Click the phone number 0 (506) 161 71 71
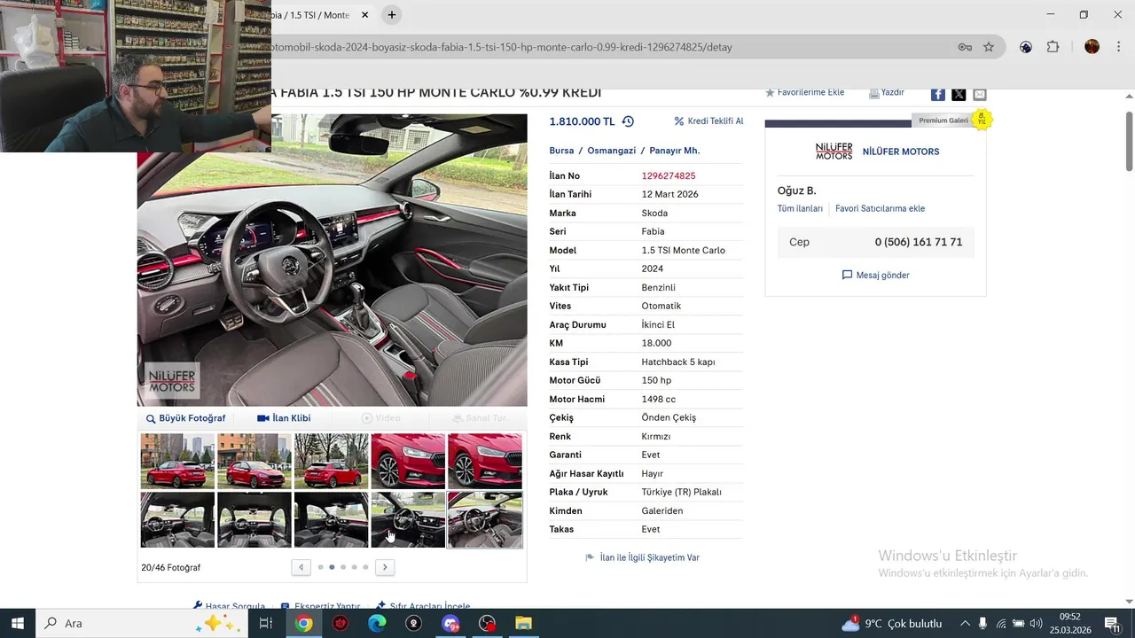Image resolution: width=1135 pixels, height=638 pixels. 918,242
